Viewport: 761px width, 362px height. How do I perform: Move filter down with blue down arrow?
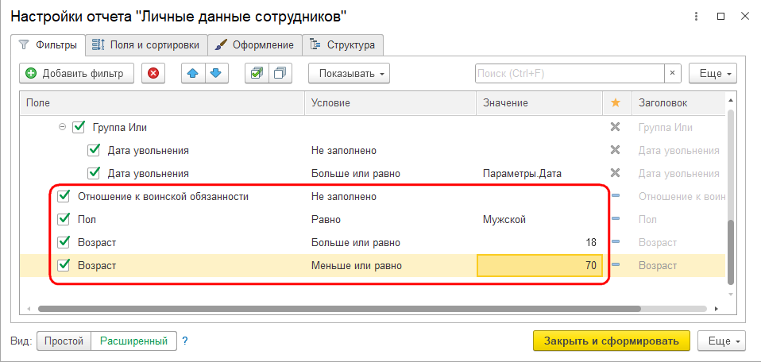click(x=216, y=74)
